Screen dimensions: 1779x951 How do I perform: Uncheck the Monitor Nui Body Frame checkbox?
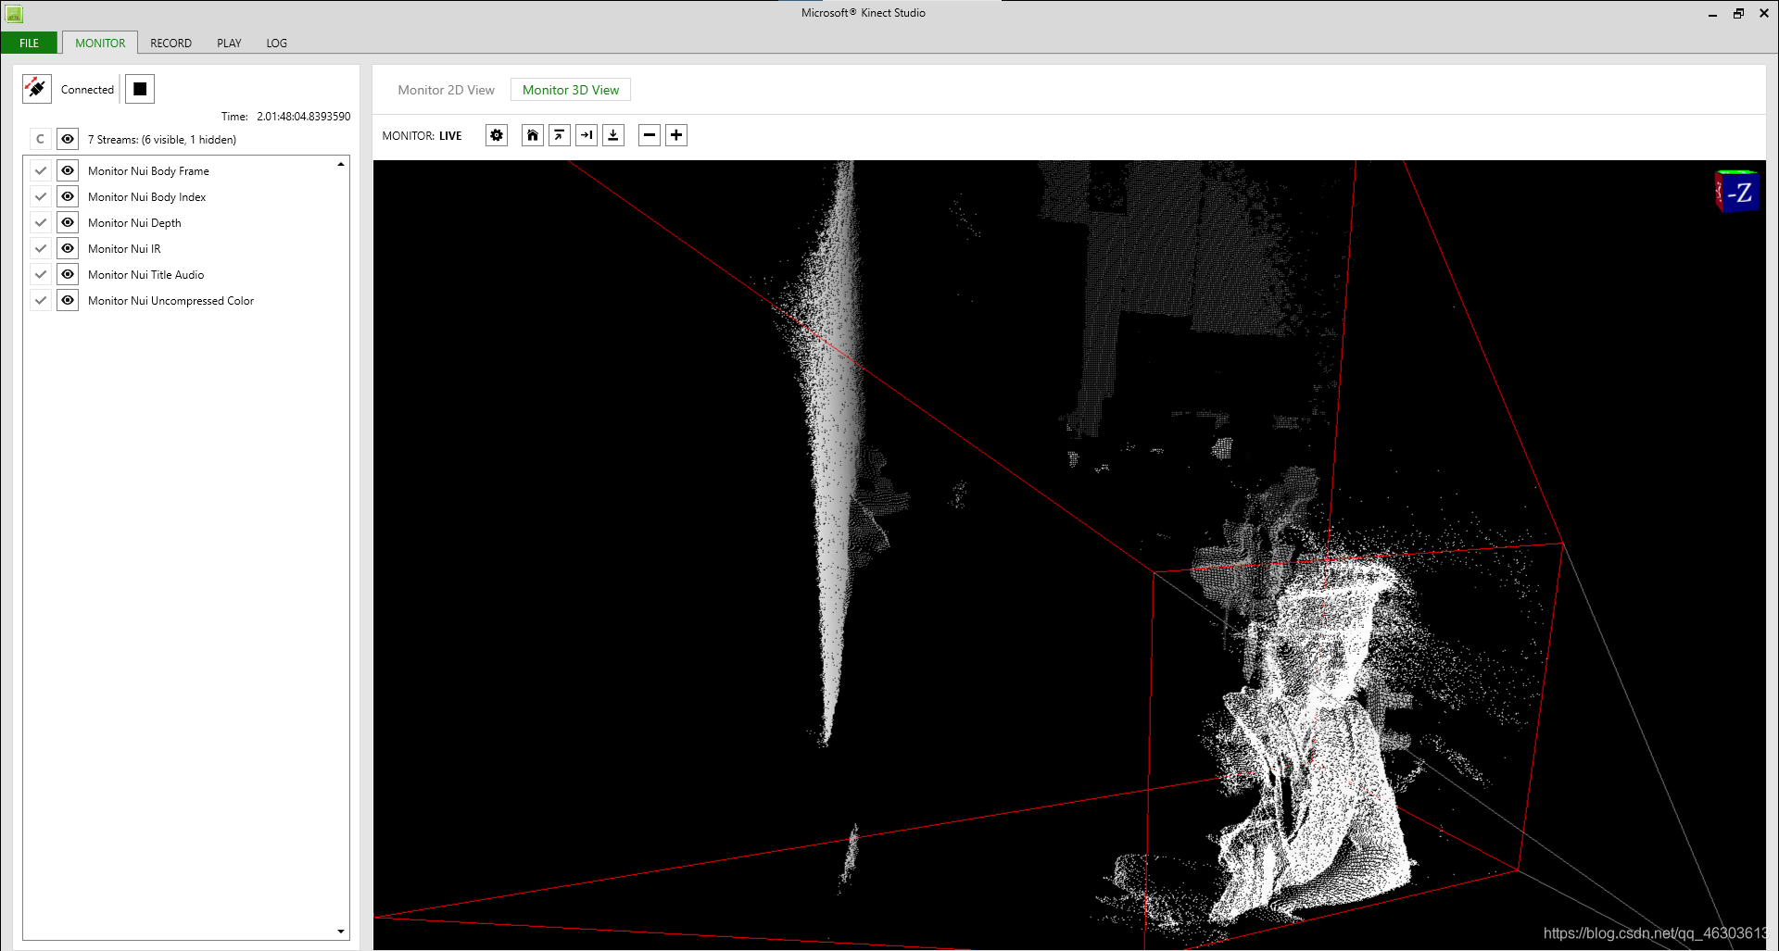click(40, 170)
